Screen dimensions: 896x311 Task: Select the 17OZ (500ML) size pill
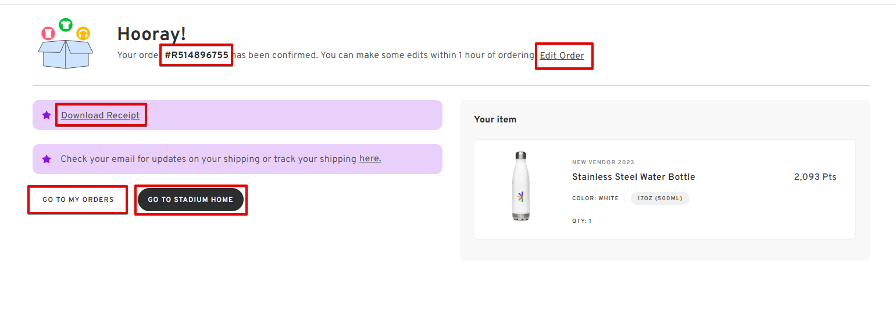[x=659, y=198]
